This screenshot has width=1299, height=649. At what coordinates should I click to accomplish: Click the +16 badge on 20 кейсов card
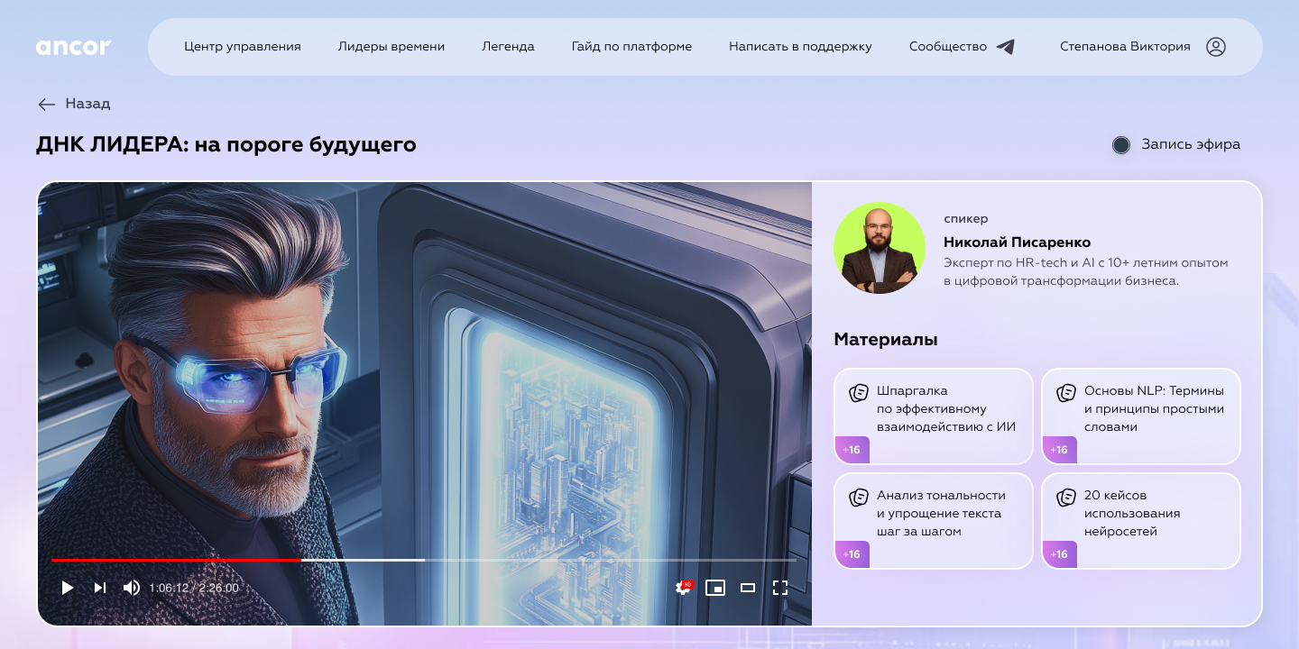[1060, 554]
